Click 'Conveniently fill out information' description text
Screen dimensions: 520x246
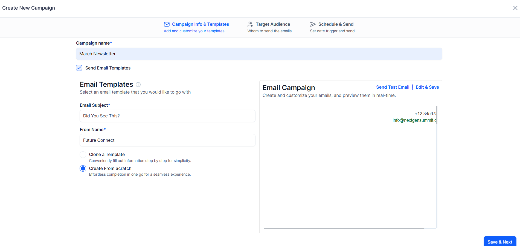pos(140,161)
